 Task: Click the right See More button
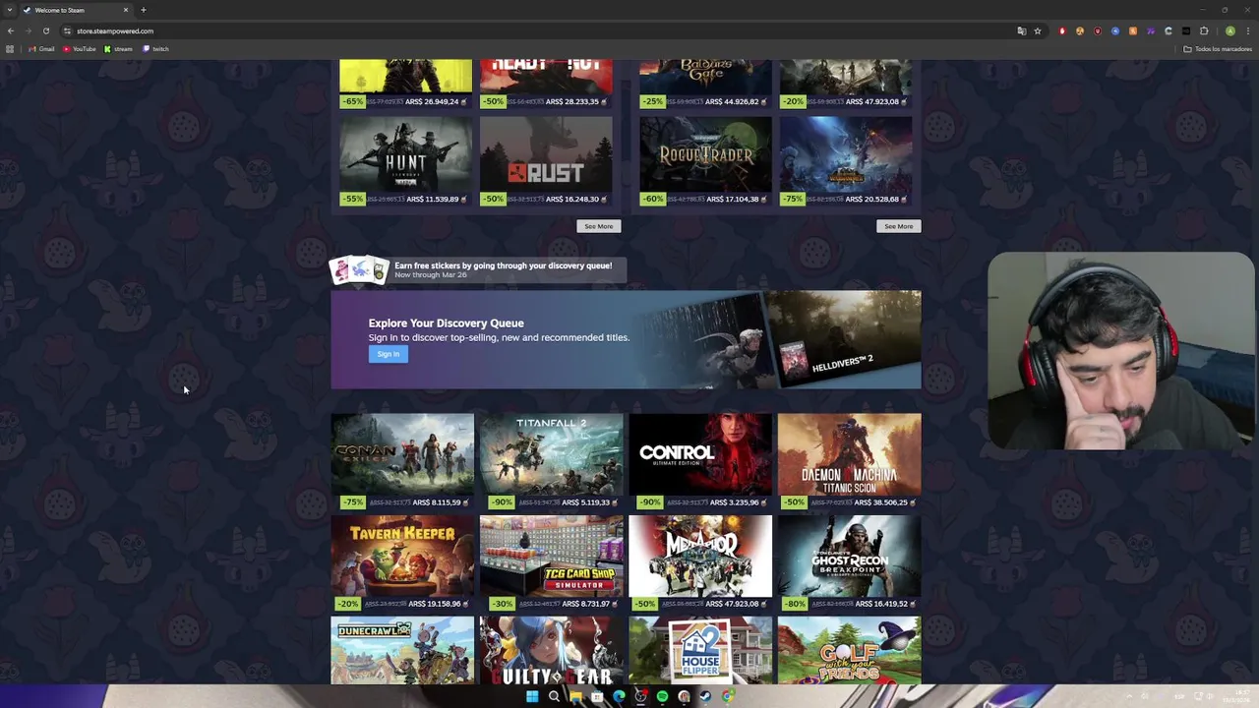[x=898, y=226]
